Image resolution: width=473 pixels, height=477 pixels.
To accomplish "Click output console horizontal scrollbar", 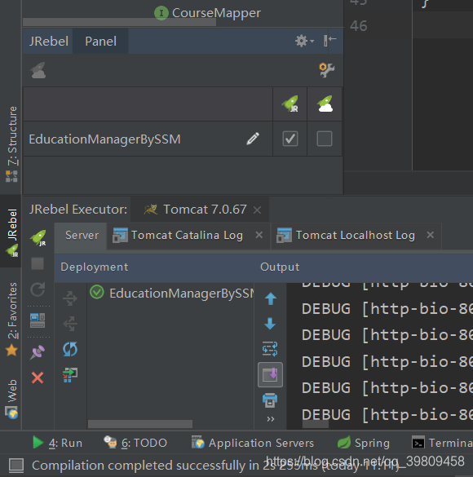I will coord(316,424).
